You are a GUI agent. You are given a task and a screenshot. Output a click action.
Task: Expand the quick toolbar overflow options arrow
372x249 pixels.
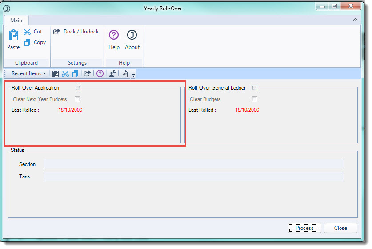pyautogui.click(x=134, y=75)
